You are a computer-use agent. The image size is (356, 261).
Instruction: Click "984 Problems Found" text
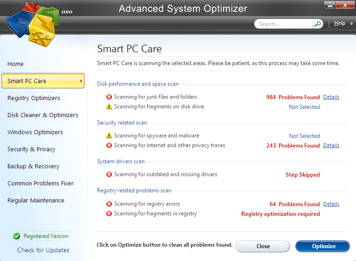coord(293,97)
